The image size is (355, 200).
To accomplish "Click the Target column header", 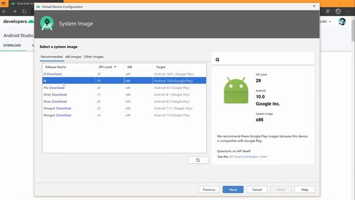I will 160,67.
